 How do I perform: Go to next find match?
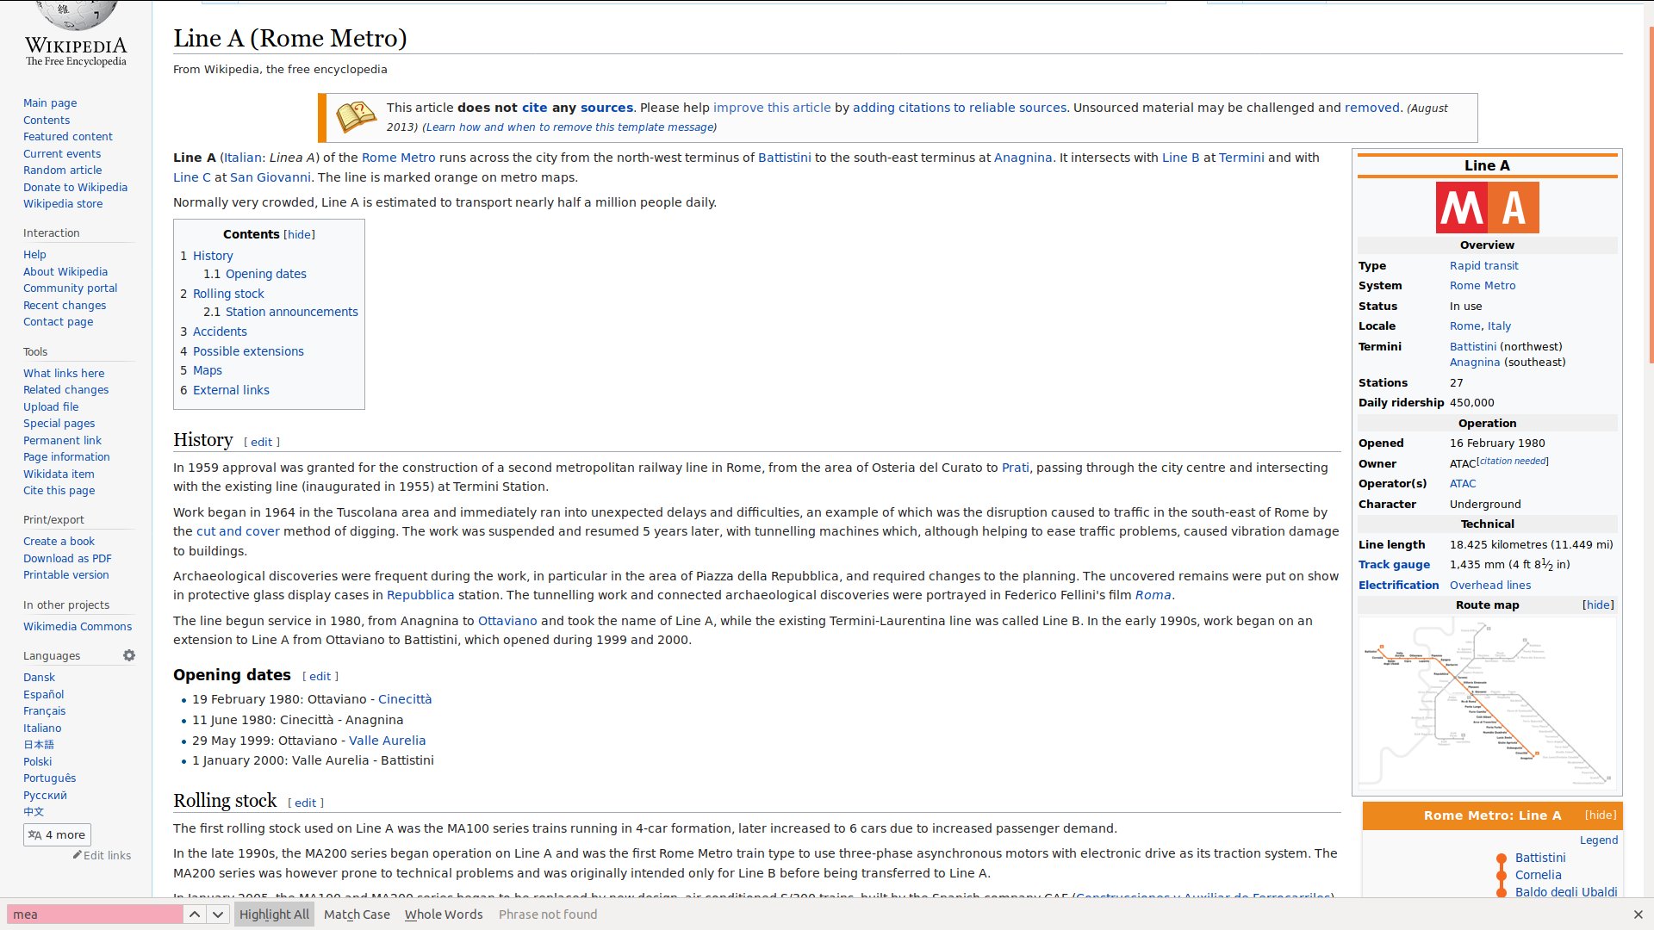pyautogui.click(x=218, y=914)
